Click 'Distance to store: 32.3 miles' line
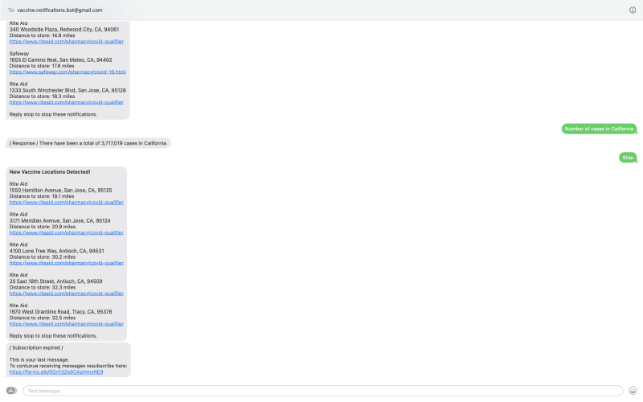The height and width of the screenshot is (402, 643). point(43,288)
